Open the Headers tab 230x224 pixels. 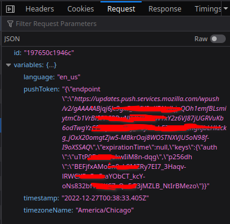[40, 9]
